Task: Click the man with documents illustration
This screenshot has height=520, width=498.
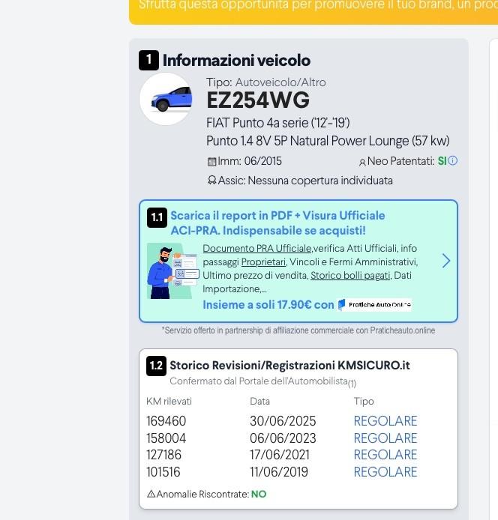Action: tap(172, 270)
